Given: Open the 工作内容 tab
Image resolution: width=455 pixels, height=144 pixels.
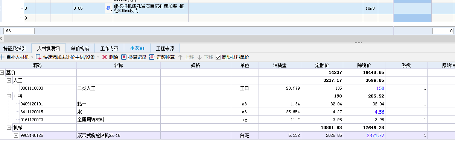Looking at the screenshot, I should click(109, 48).
